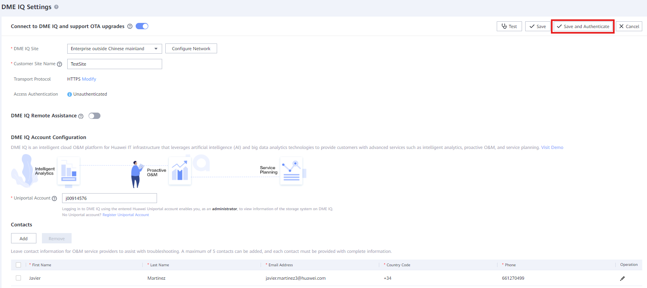Add a new contact with Add button

tap(24, 238)
